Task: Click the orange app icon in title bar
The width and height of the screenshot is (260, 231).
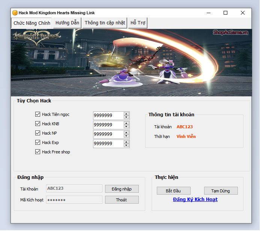Action: tap(15, 13)
